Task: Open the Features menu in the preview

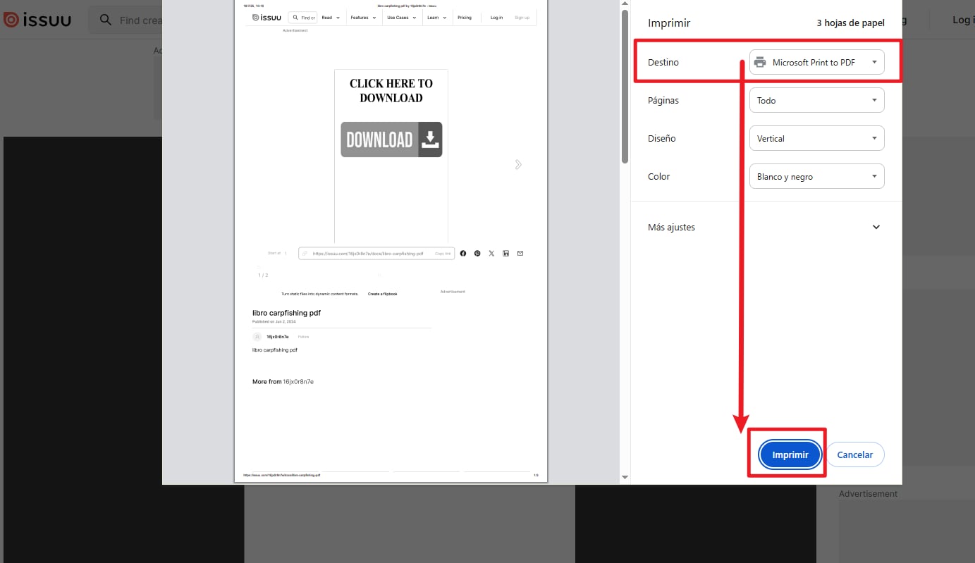Action: point(362,17)
